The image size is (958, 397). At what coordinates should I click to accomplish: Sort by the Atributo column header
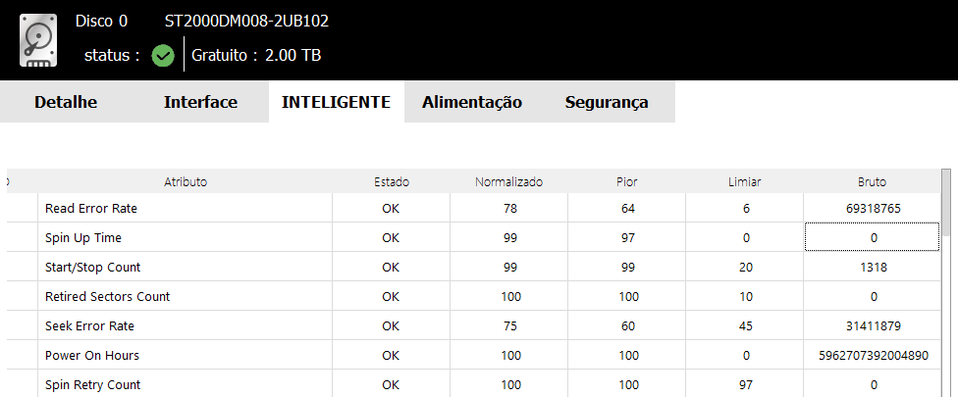coord(186,181)
